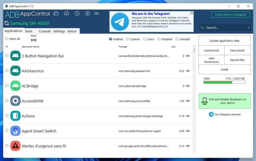The width and height of the screenshot is (256, 161).
Task: Click the Samsung SM-A035F device name
Action: coord(30,23)
